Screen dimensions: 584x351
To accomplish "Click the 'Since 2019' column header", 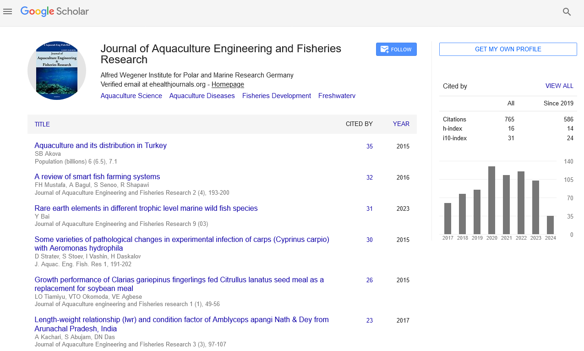I will (x=558, y=103).
